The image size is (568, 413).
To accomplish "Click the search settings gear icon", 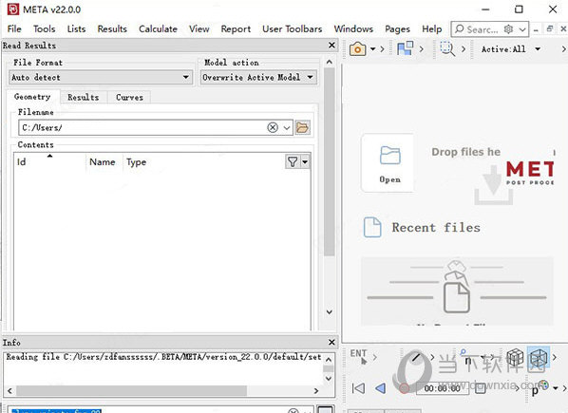I will 508,29.
